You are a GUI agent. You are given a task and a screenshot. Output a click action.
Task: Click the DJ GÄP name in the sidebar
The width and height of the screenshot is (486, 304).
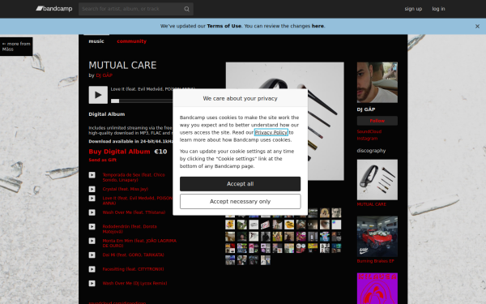pos(366,109)
